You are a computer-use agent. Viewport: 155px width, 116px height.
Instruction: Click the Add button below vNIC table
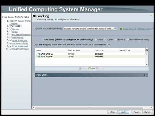pos(92,68)
